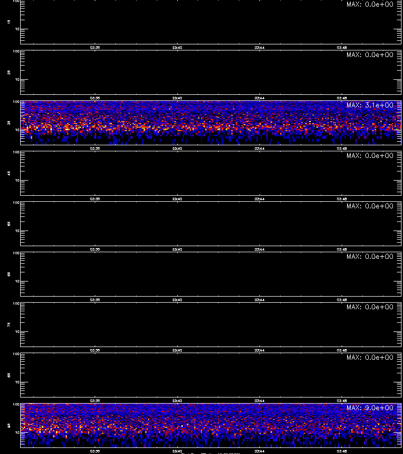Click the "1R" y-axis panel label
403x454 pixels.
point(9,22)
